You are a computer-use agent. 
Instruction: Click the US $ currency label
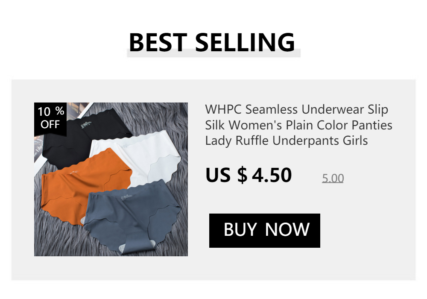coord(226,175)
